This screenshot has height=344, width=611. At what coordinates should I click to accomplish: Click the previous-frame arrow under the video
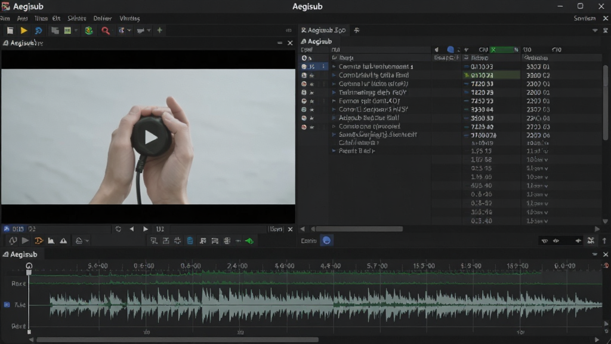coord(132,229)
